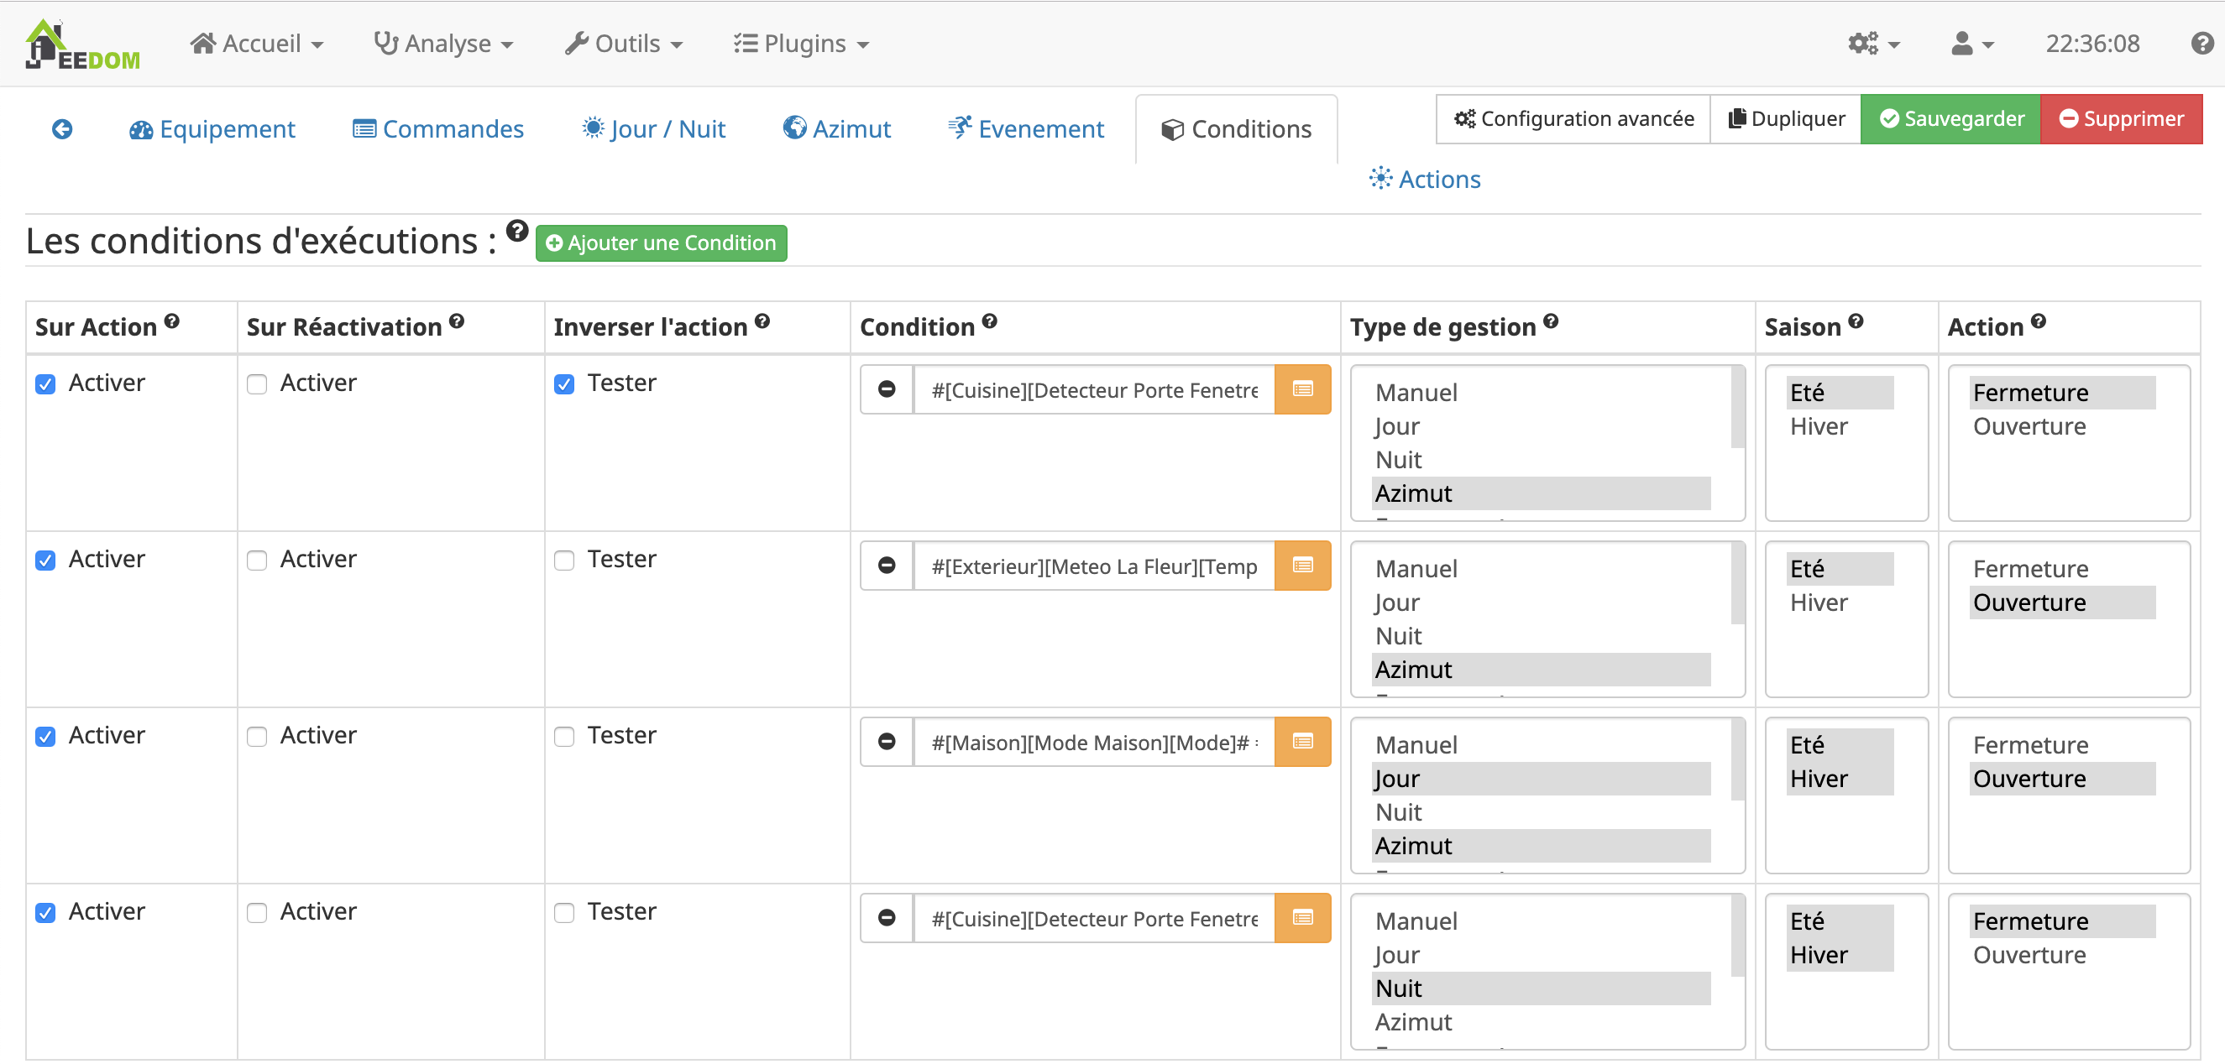Viewport: 2225px width, 1064px height.
Task: Remove the Exterieur Meteo La Fleur condition
Action: pyautogui.click(x=886, y=566)
